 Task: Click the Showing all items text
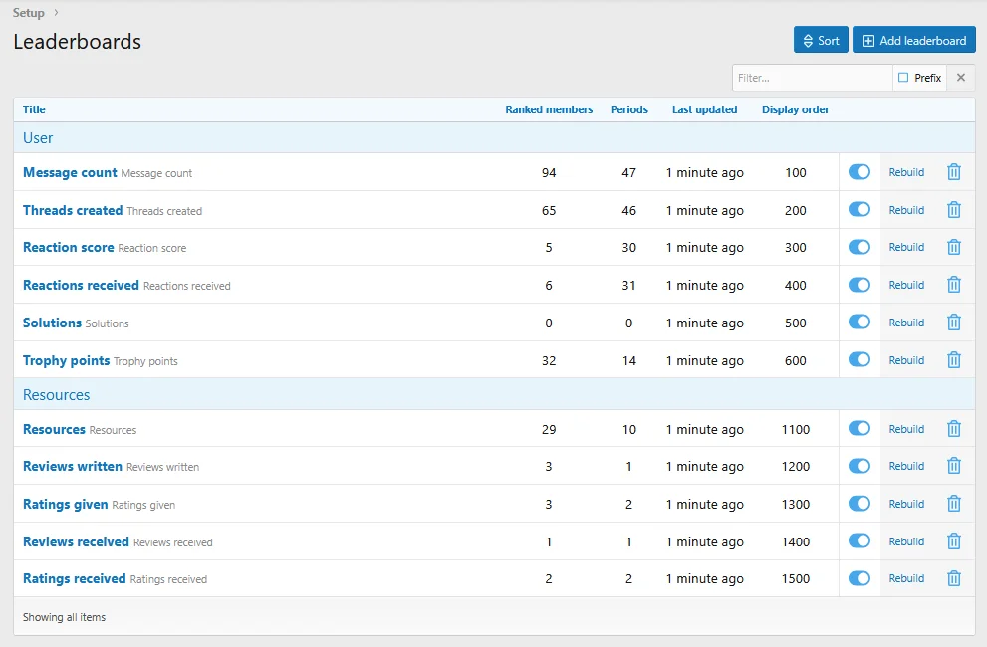(64, 617)
